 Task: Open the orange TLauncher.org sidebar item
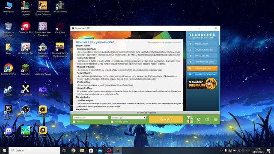(x=202, y=68)
